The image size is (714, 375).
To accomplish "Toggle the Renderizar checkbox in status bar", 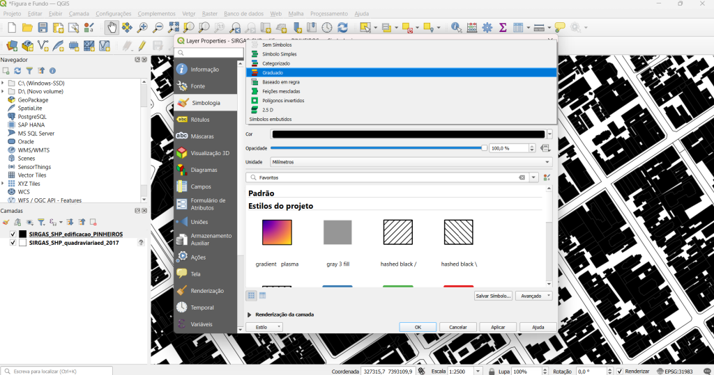I will (x=620, y=372).
